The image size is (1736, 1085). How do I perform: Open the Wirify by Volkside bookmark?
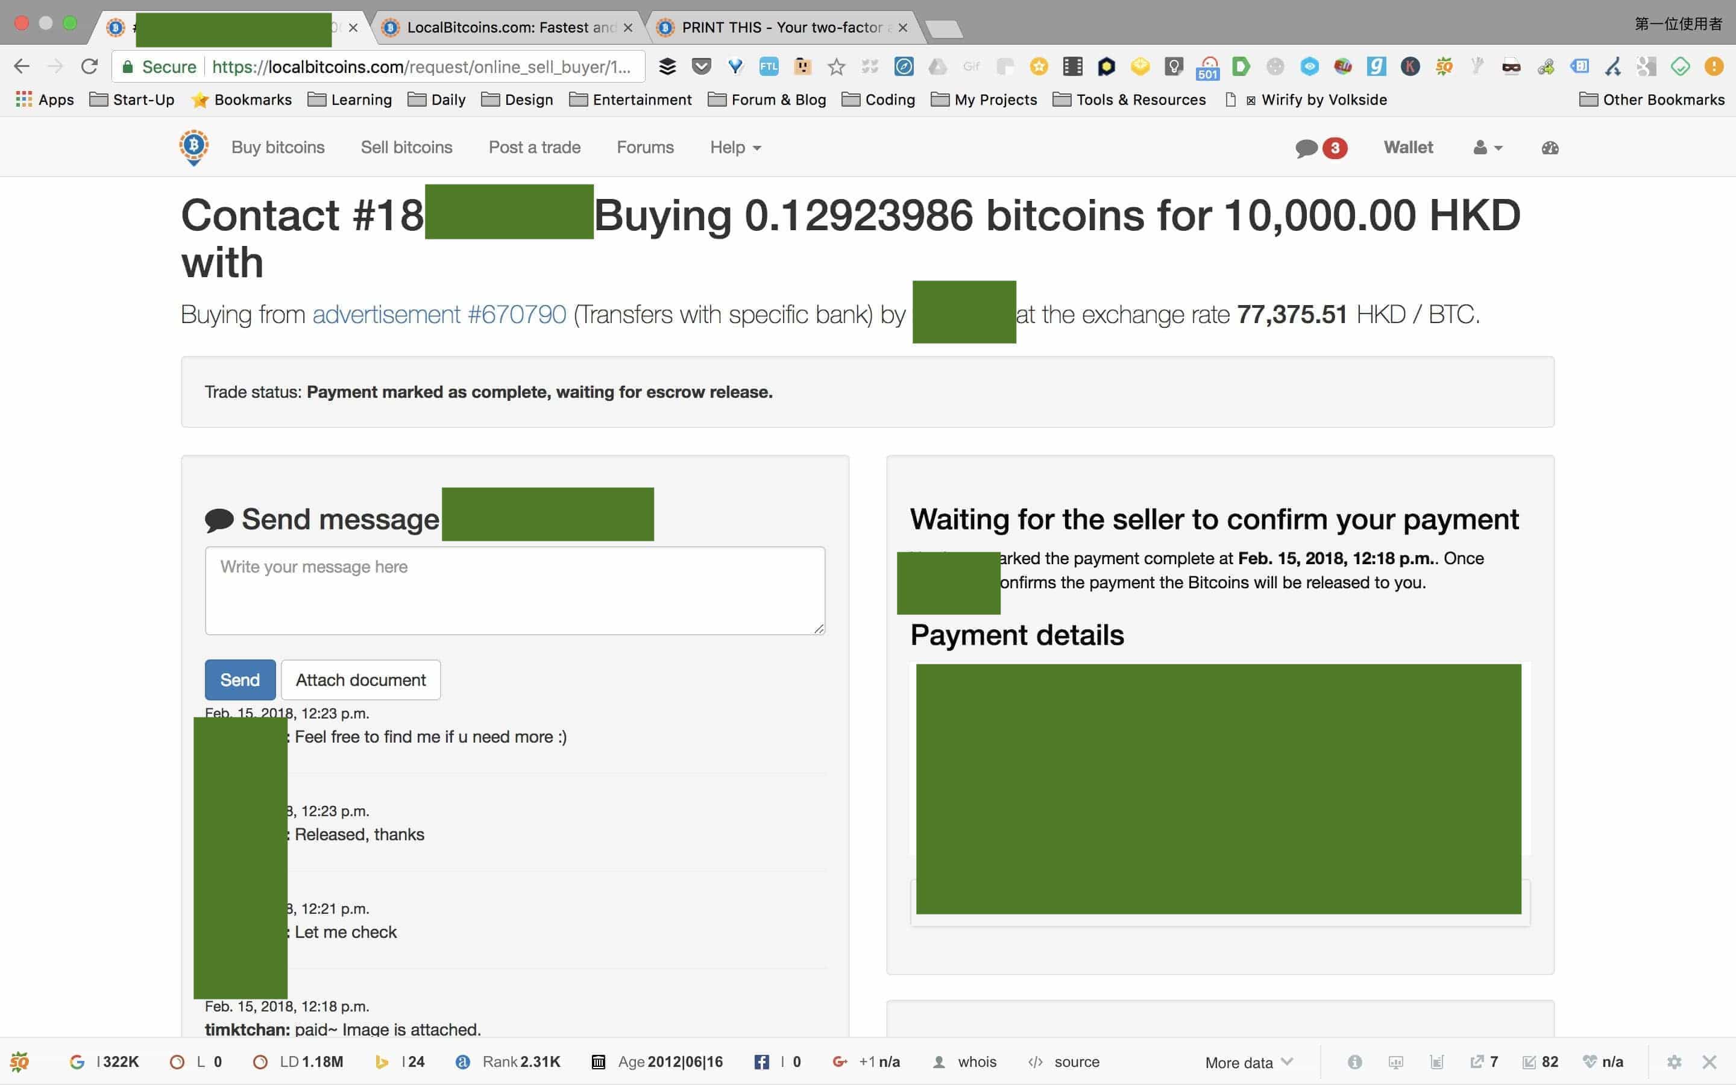[1306, 99]
